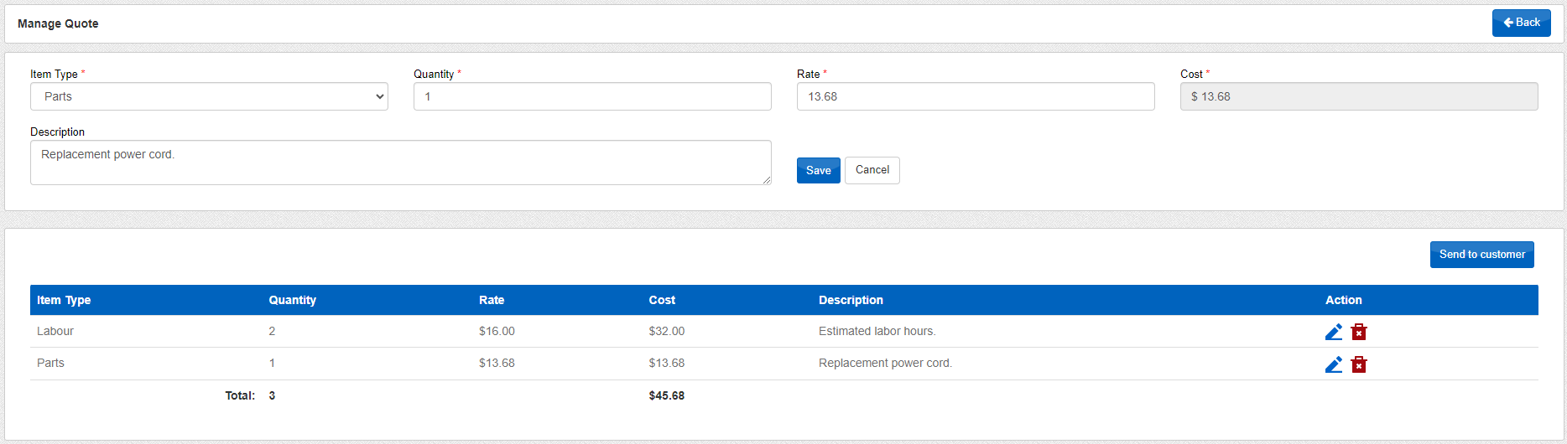The height and width of the screenshot is (444, 1567).
Task: Delete the Labour quote line item
Action: 1359,332
